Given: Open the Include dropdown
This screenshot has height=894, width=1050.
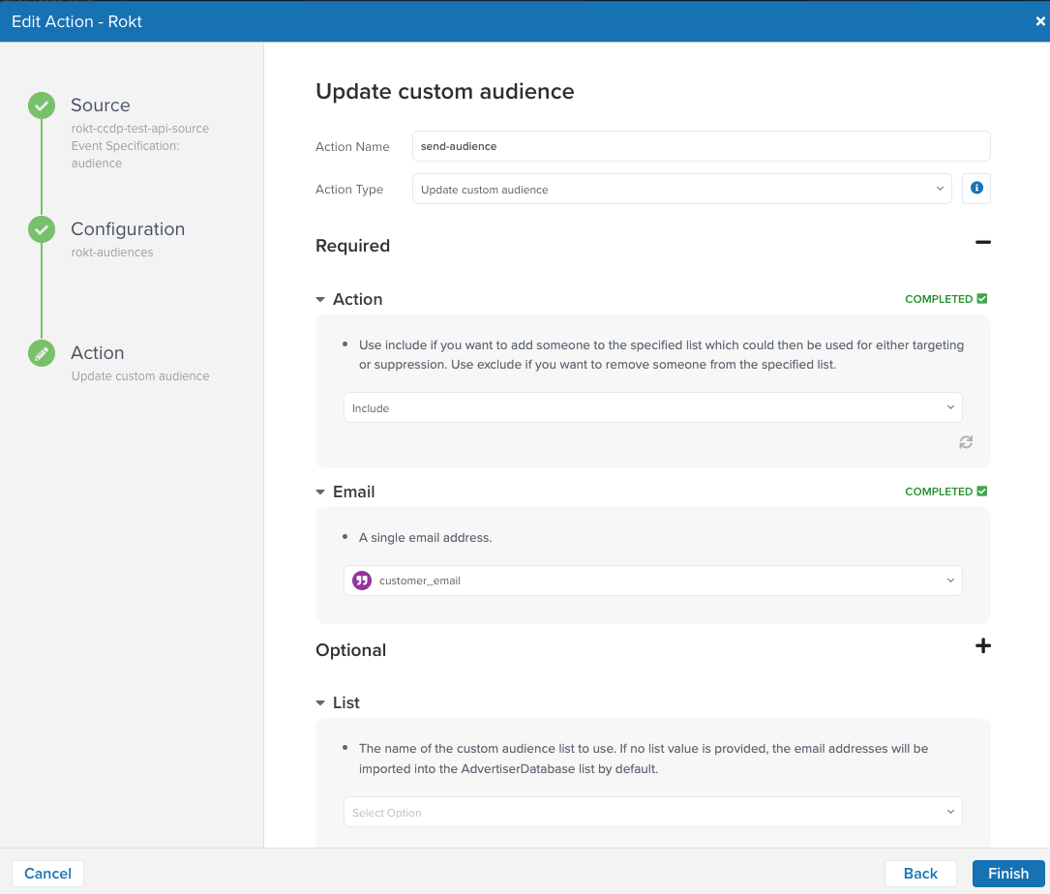Looking at the screenshot, I should (x=653, y=408).
